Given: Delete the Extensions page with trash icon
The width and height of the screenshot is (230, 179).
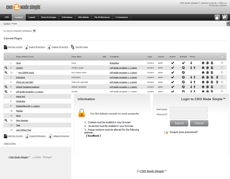Looking at the screenshot, I should [x=217, y=77].
